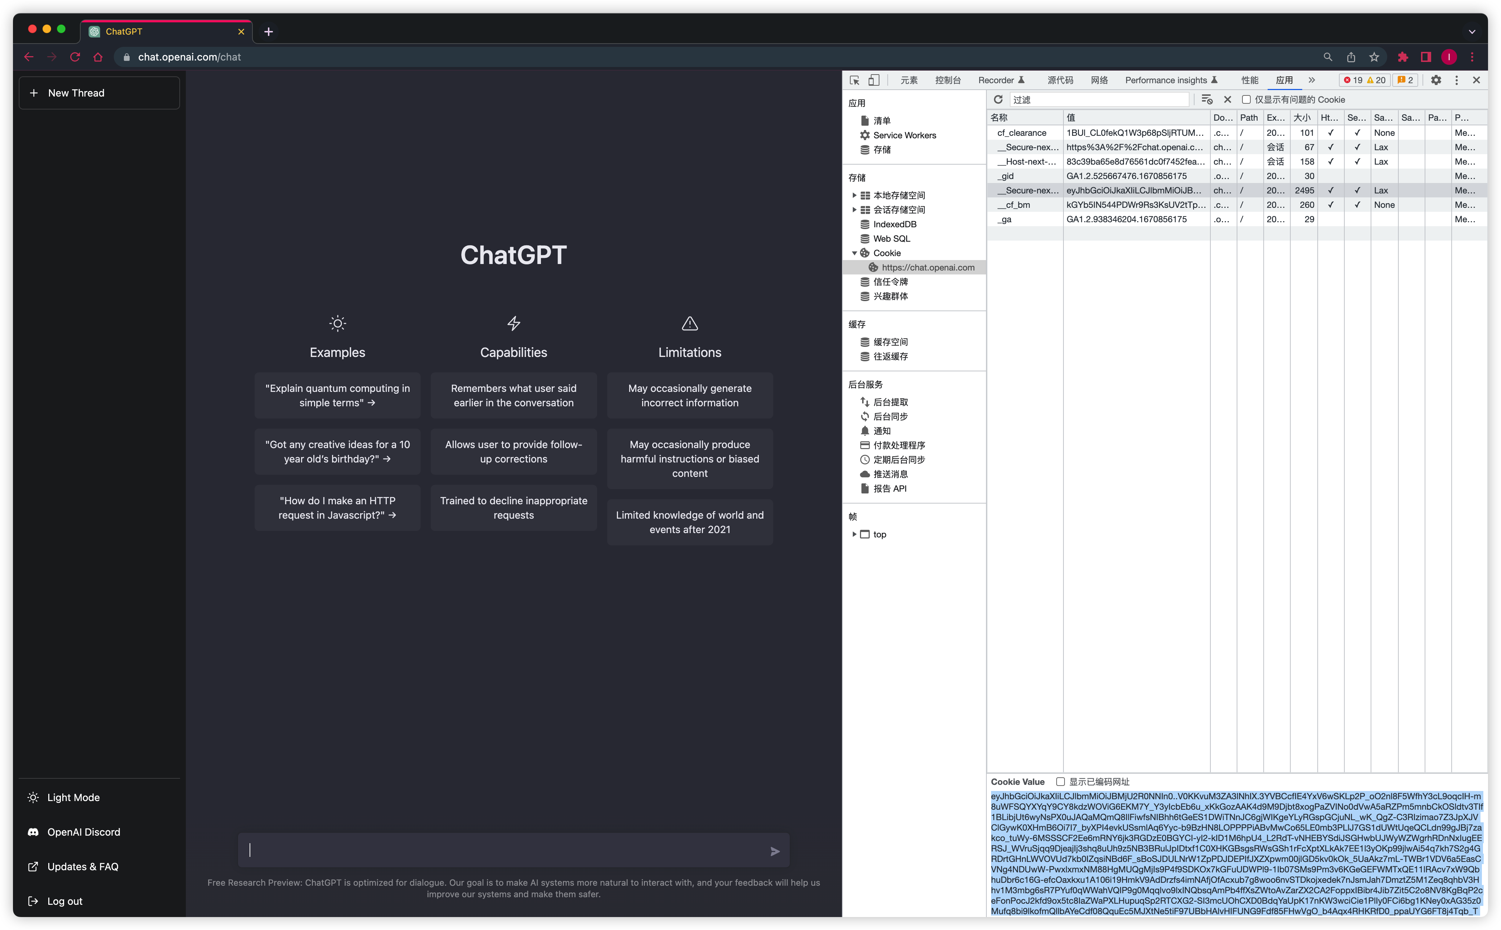The width and height of the screenshot is (1501, 930).
Task: Click the cookie filter (过滤) input field
Action: point(1099,100)
